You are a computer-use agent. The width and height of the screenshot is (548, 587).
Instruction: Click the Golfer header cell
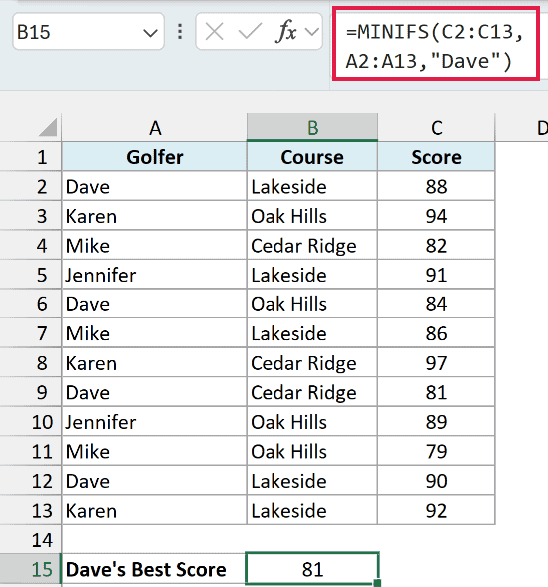pos(154,157)
